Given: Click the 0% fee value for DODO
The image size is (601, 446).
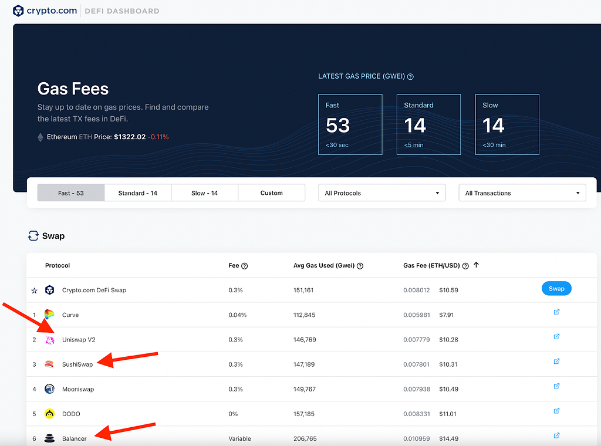Looking at the screenshot, I should [233, 414].
